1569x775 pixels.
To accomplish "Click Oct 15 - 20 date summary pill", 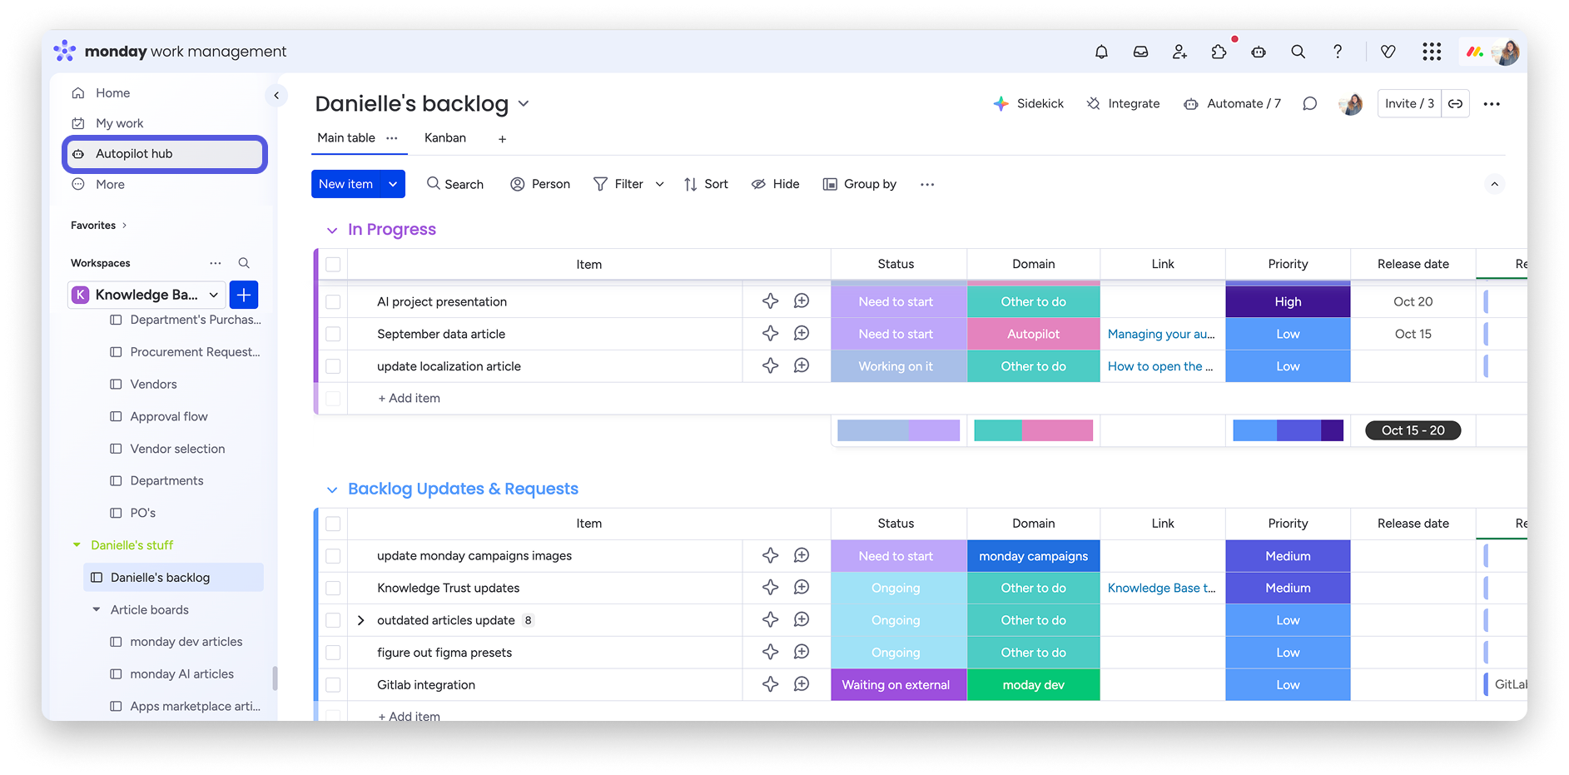I will (1413, 430).
